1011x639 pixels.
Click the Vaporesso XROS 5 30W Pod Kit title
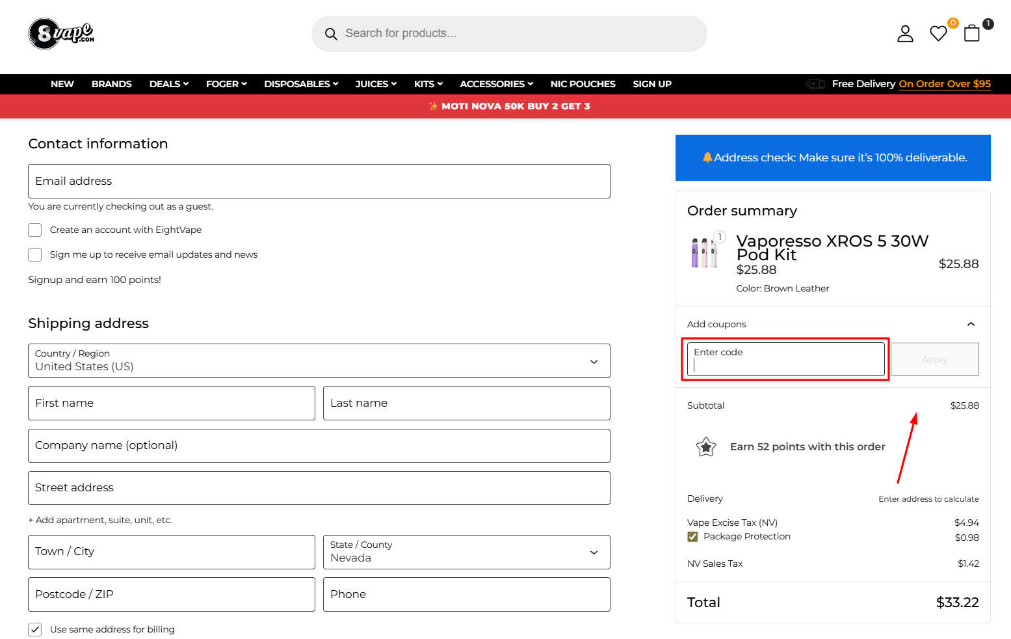(x=832, y=248)
